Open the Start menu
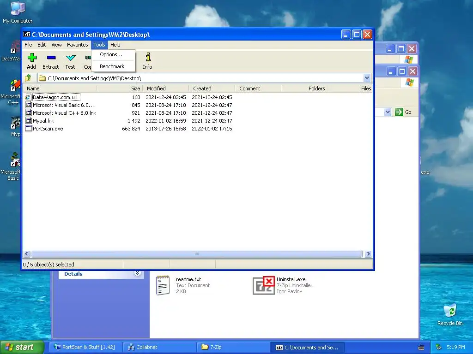473x354 pixels. click(22, 347)
